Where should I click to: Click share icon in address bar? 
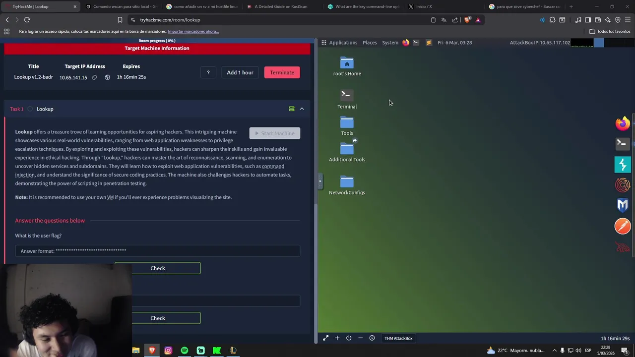coord(455,20)
